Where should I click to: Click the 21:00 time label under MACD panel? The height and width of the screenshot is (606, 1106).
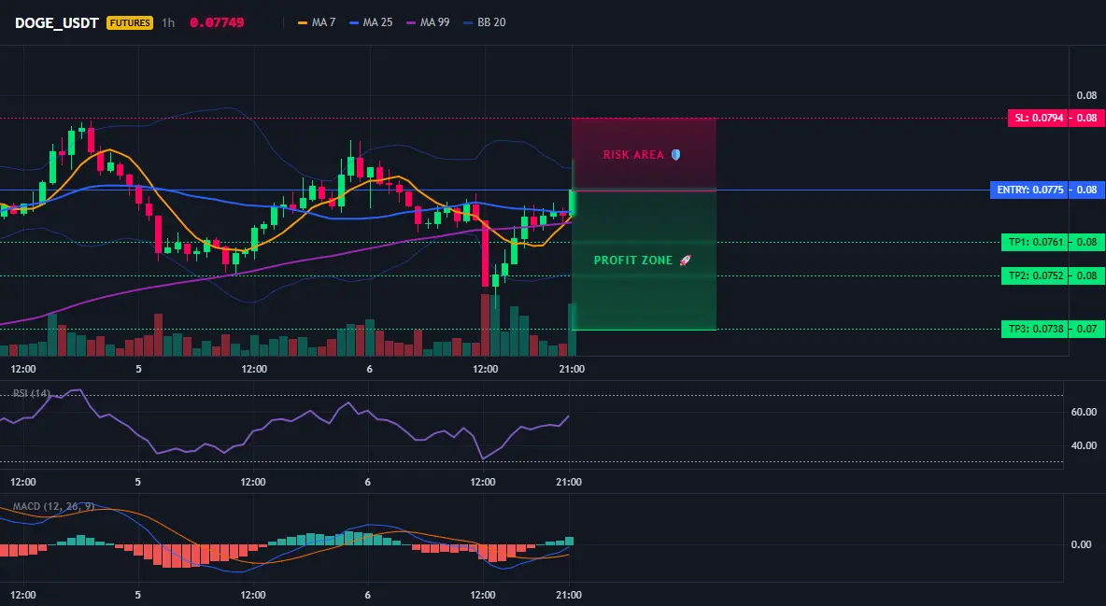(x=569, y=595)
